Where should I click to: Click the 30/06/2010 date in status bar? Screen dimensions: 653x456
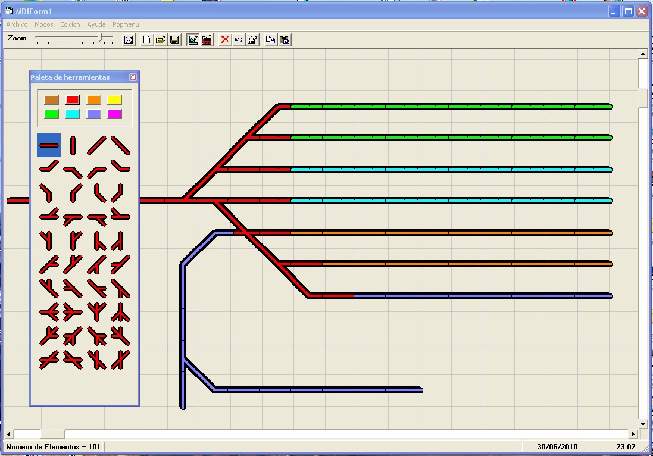(x=557, y=447)
